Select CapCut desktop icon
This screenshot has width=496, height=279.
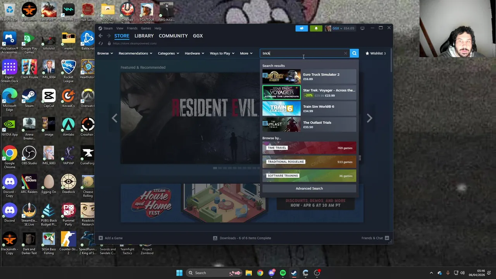49,98
